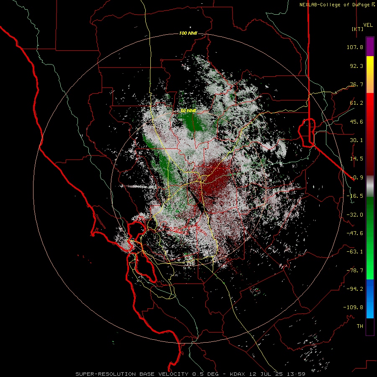Select the -78.7 scale value
The height and width of the screenshot is (377, 377).
point(355,270)
